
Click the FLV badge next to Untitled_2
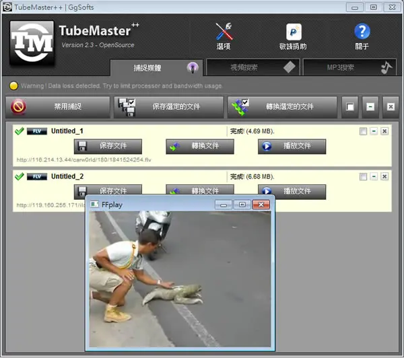coord(37,177)
